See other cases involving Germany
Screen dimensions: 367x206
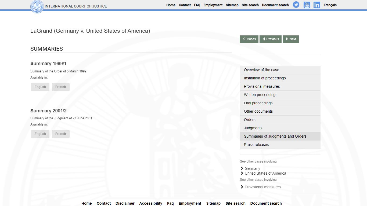[252, 168]
